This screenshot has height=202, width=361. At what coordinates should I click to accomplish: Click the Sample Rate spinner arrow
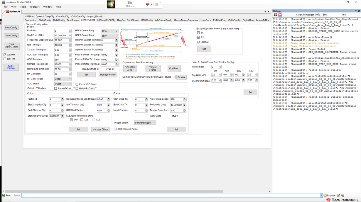coord(70,64)
